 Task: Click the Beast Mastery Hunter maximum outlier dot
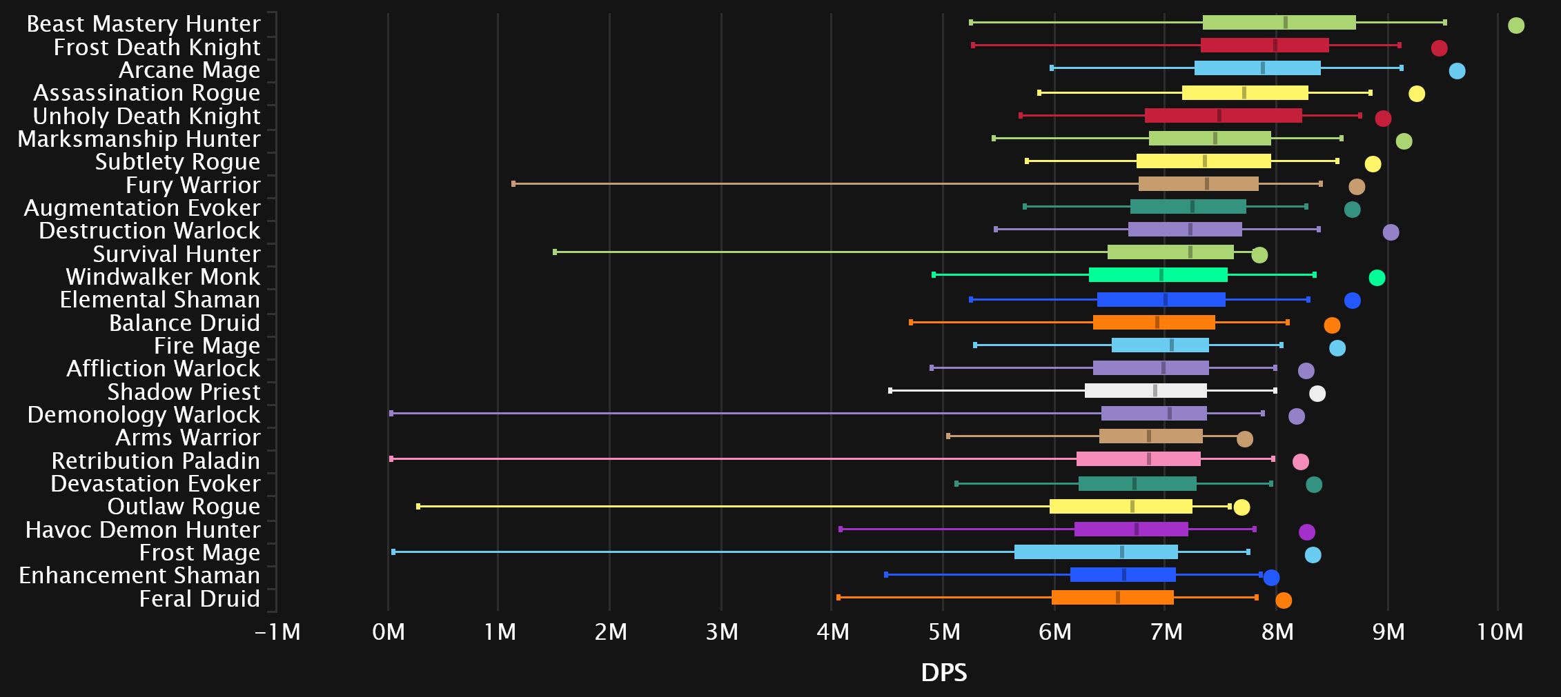[x=1515, y=26]
